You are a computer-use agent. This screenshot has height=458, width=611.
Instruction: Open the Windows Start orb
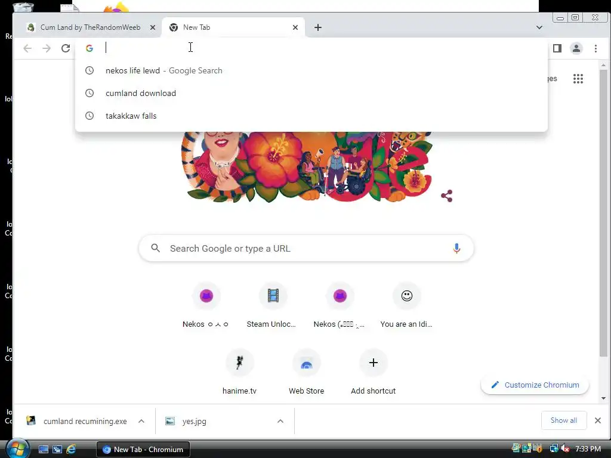[17, 448]
